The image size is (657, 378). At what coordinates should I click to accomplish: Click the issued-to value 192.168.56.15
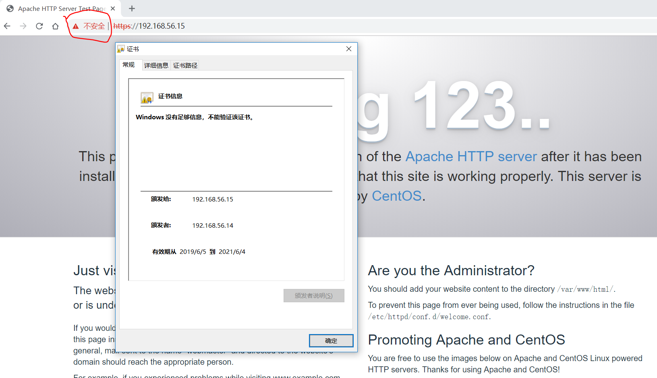[x=213, y=199]
